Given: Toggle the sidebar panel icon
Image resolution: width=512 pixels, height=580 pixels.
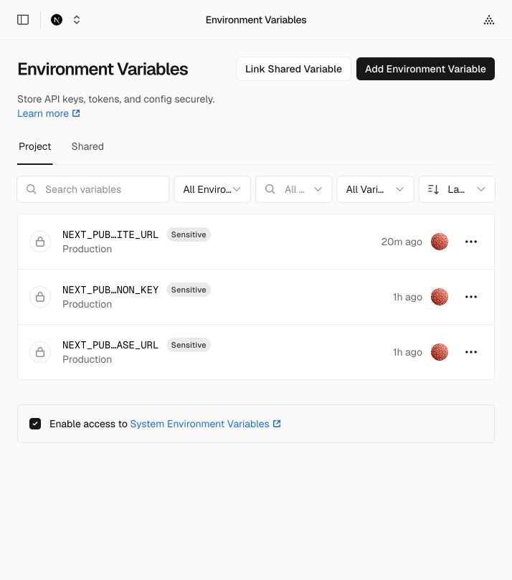Looking at the screenshot, I should [23, 19].
